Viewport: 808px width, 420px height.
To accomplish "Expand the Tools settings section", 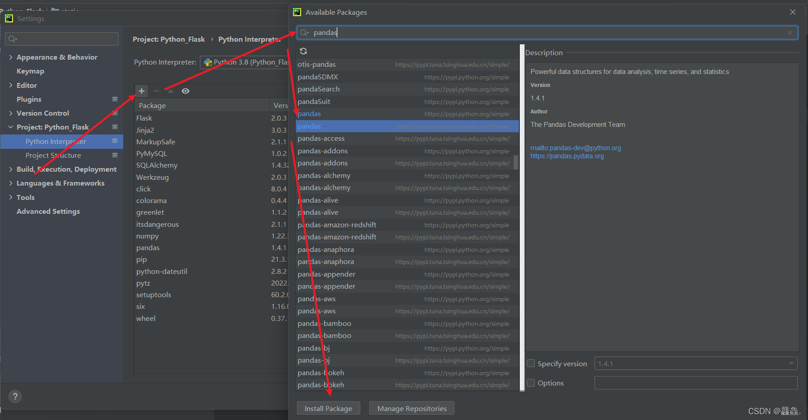I will (x=11, y=198).
